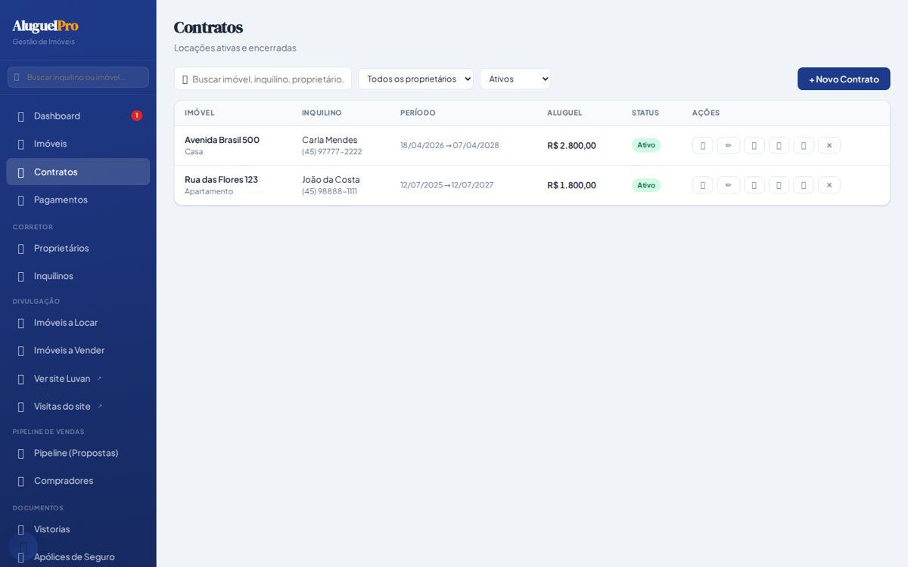
Task: Open the Todos os proprietários dropdown
Action: click(415, 79)
